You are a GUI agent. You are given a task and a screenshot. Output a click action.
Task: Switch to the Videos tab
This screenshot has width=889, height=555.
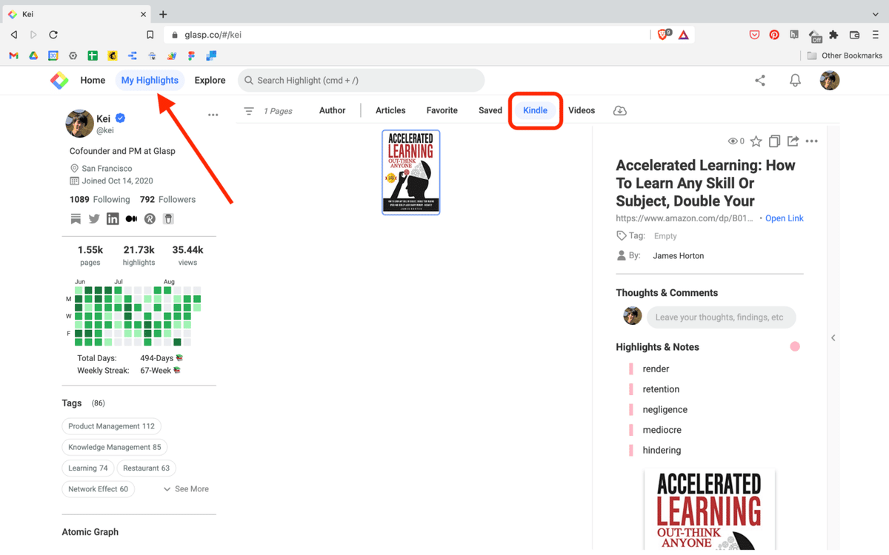coord(582,110)
